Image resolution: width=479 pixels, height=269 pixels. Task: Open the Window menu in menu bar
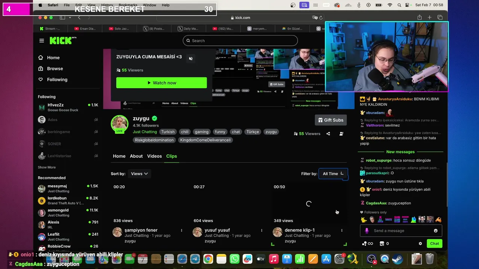click(150, 5)
